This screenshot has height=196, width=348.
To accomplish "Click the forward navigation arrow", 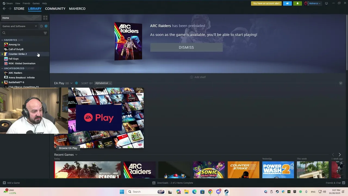I will (10, 9).
